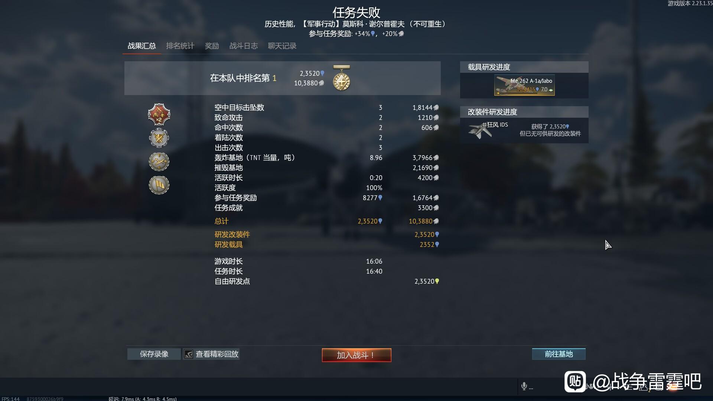This screenshot has width=713, height=401.
Task: Open the 奖励 tab
Action: pos(212,46)
